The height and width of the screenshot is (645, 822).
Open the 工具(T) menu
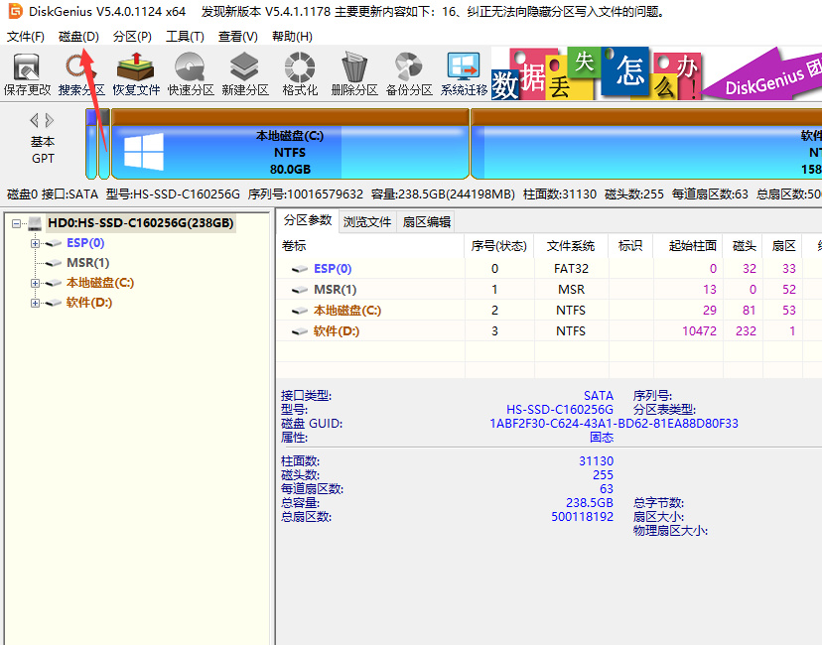(185, 37)
